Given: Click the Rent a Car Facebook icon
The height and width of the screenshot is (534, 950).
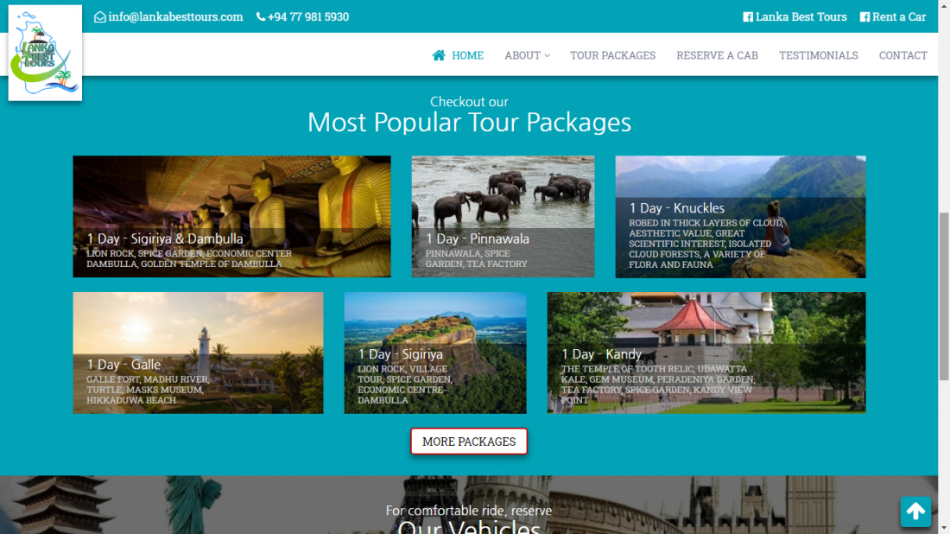Looking at the screenshot, I should 864,17.
